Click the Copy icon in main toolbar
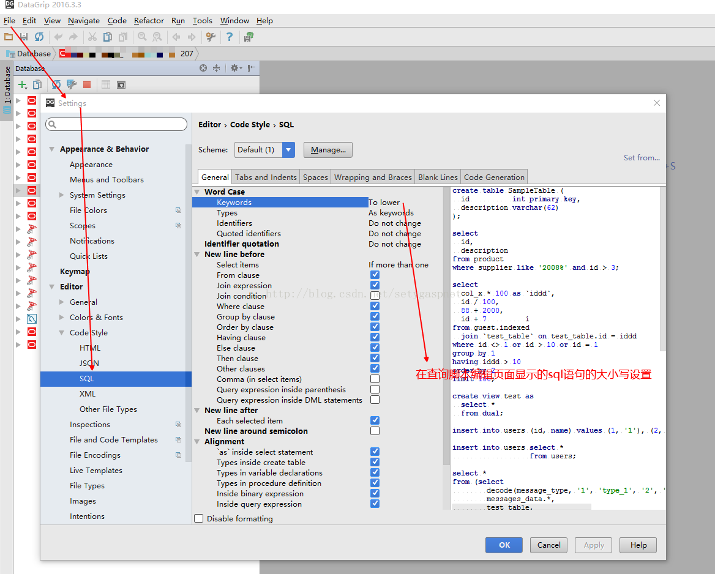Viewport: 715px width, 574px height. coord(108,37)
